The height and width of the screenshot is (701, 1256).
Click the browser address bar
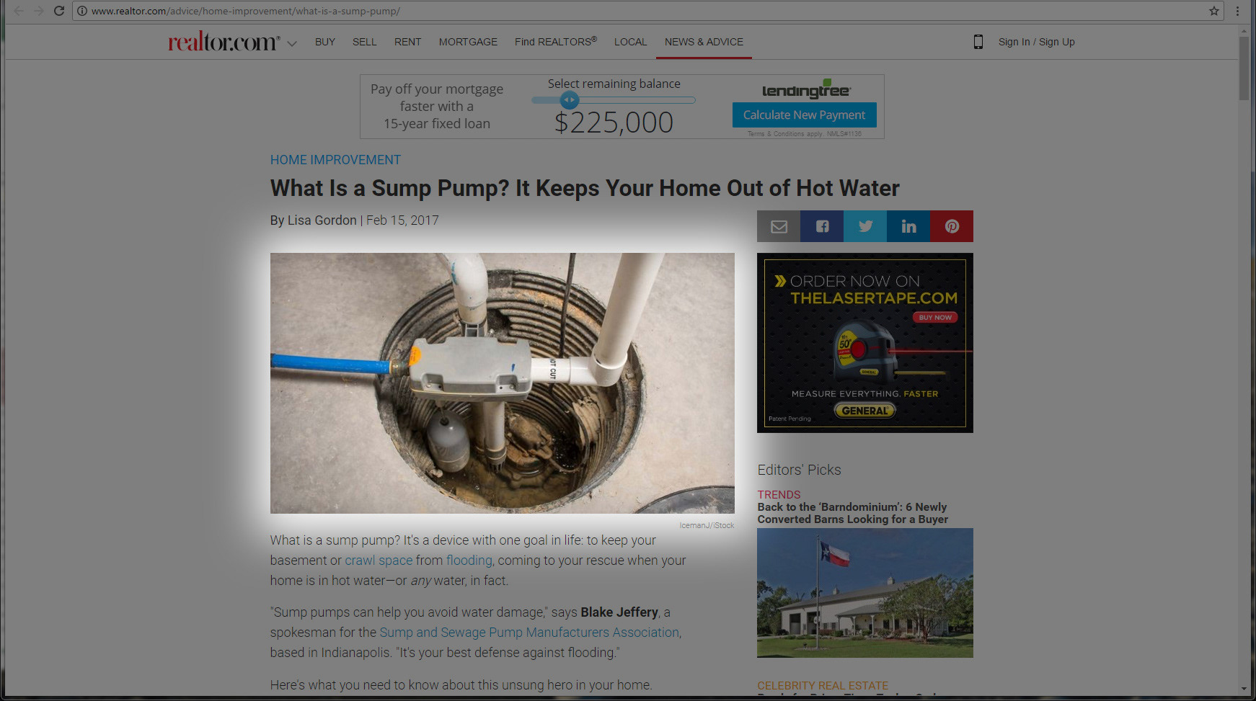[642, 11]
